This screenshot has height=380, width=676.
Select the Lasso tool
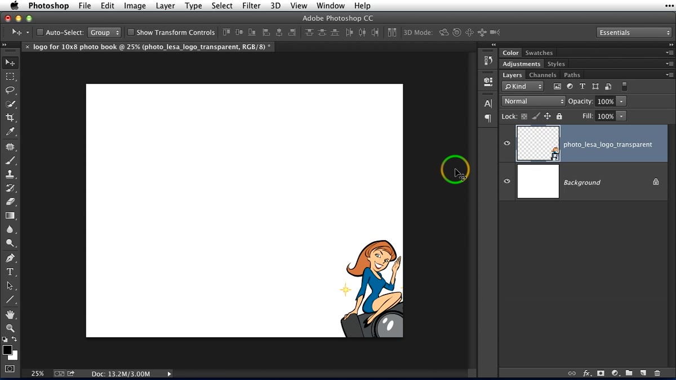(10, 90)
